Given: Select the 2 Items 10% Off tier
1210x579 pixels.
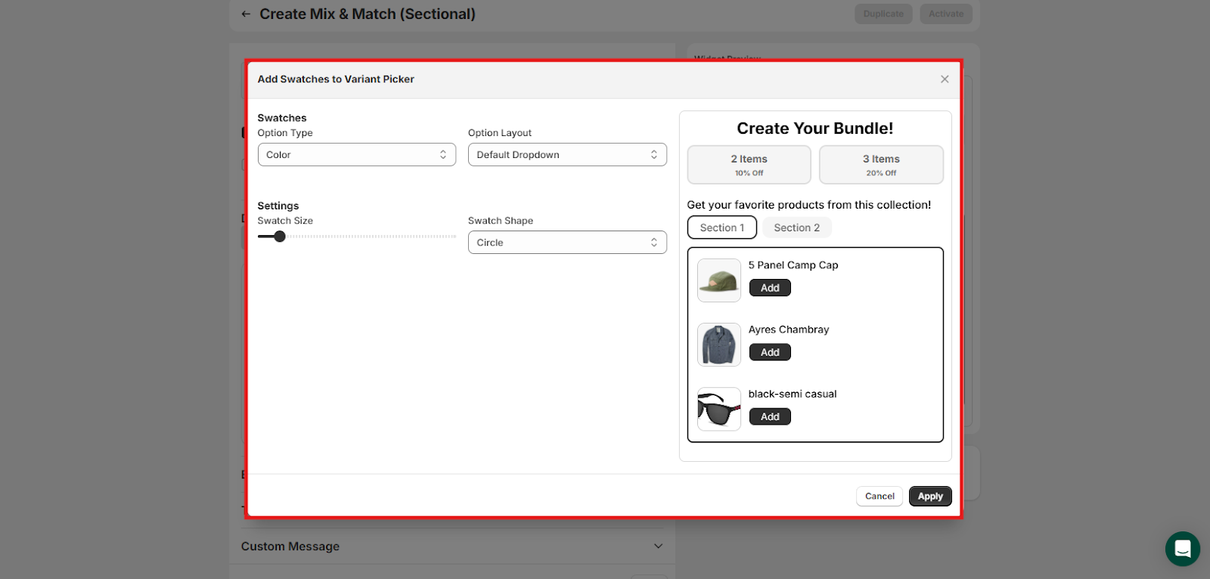Looking at the screenshot, I should (749, 165).
